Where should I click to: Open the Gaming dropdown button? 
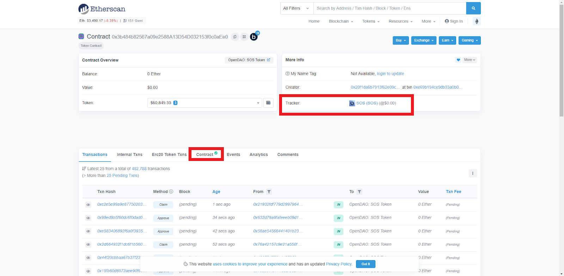click(470, 40)
